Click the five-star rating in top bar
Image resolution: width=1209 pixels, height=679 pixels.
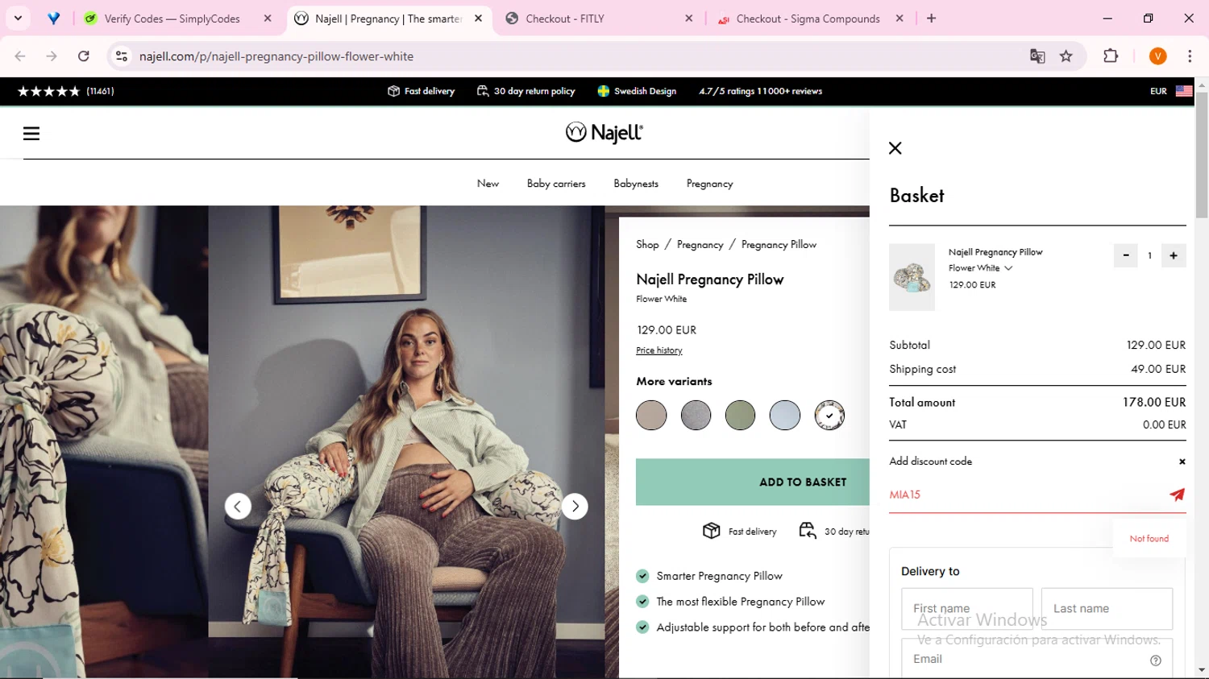point(48,91)
